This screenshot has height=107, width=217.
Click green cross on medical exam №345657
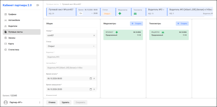pos(117,32)
